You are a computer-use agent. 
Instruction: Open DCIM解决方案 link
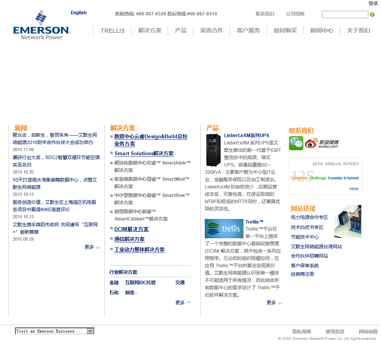131,229
